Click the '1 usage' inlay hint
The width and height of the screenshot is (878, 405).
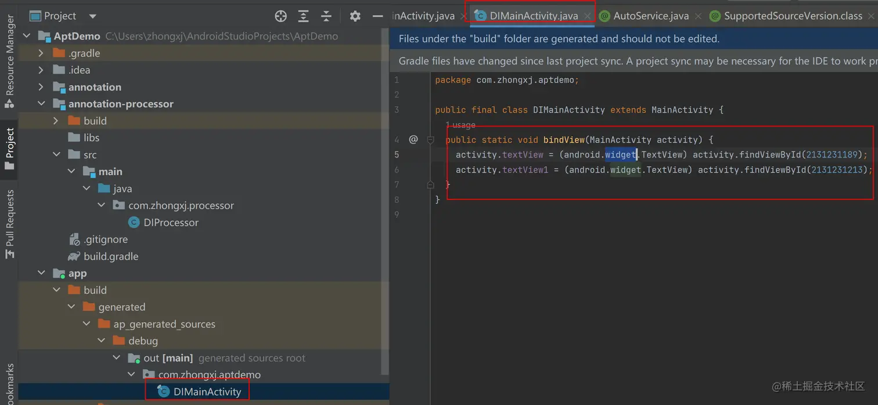(x=460, y=125)
